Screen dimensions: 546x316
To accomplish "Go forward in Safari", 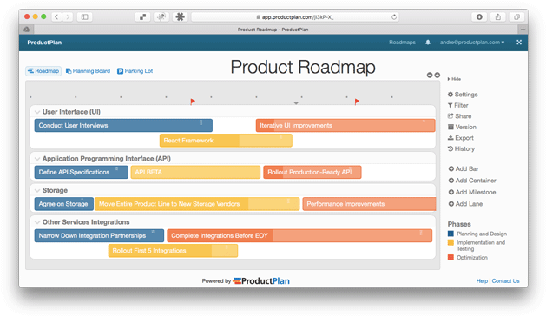I will coord(68,16).
